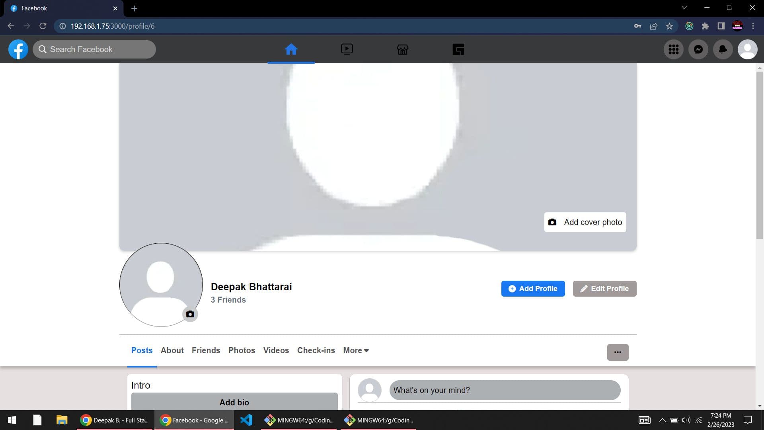Click the 3 Friends link

point(228,300)
